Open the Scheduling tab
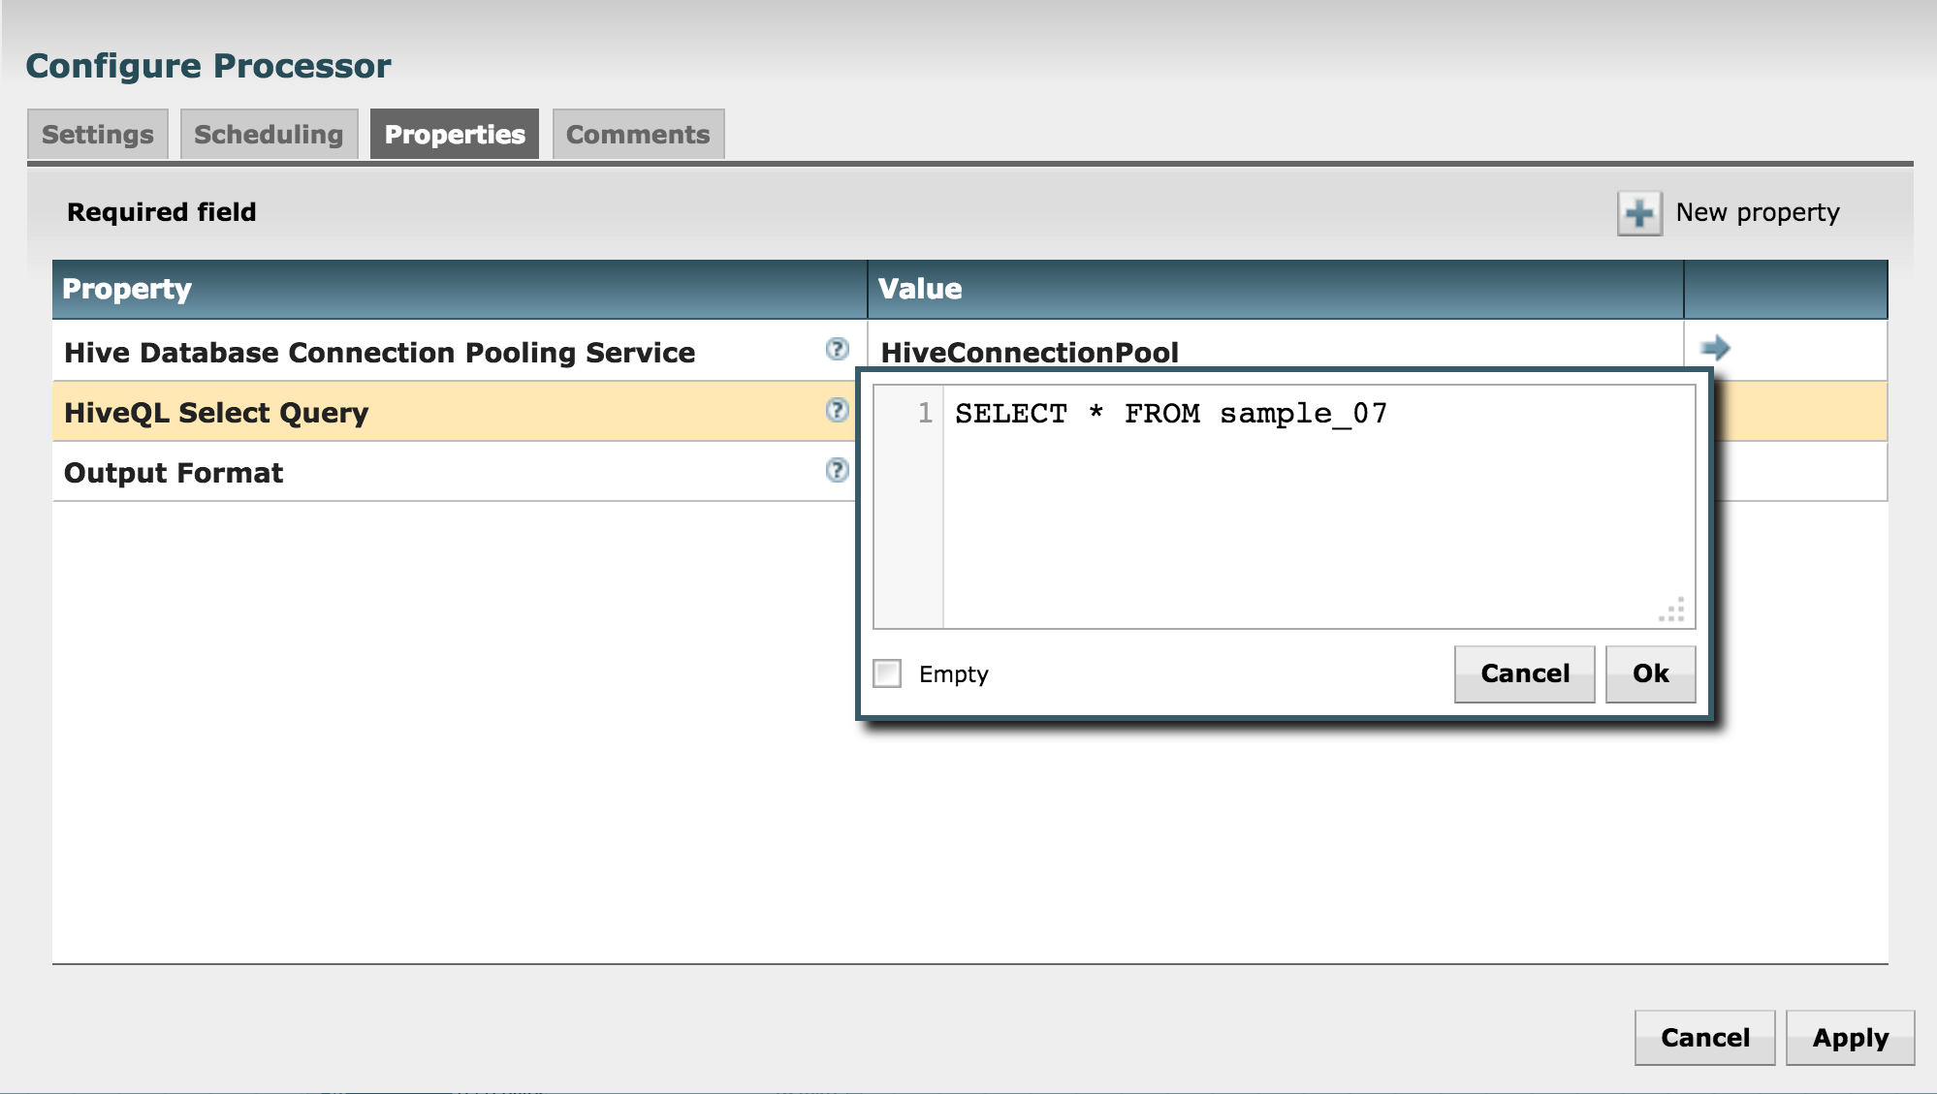1937x1094 pixels. point(269,133)
